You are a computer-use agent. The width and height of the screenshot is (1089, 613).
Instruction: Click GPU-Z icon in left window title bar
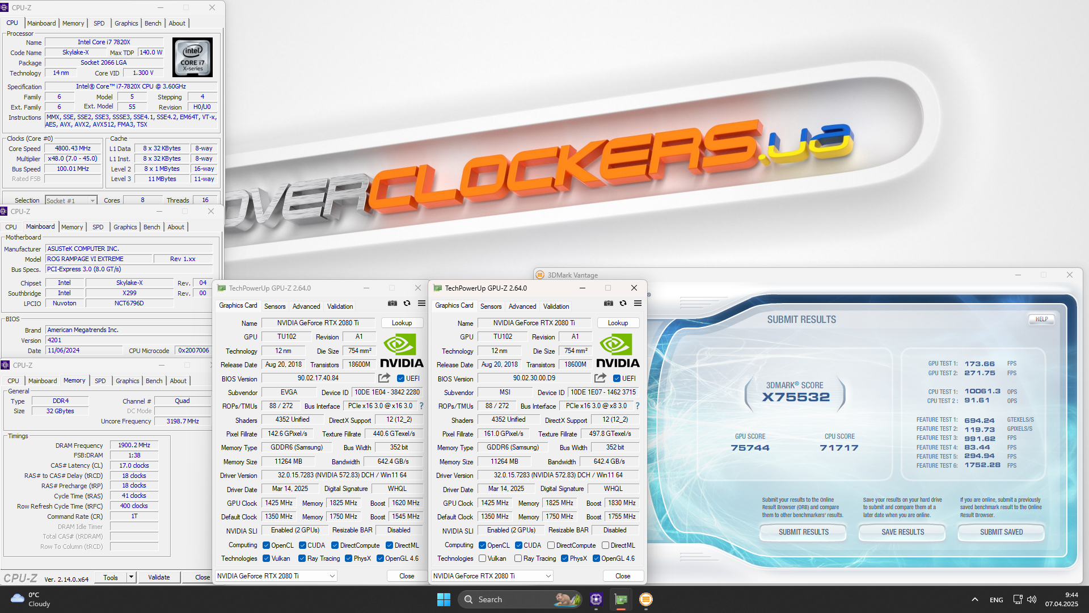(222, 288)
